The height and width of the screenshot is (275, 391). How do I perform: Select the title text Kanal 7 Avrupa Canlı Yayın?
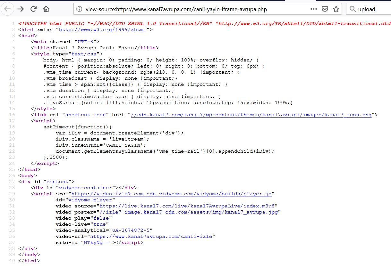pos(93,48)
